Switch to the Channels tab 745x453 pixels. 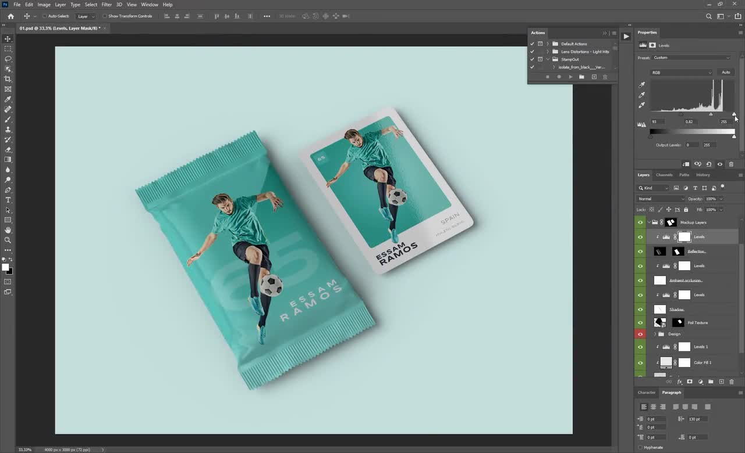[664, 174]
